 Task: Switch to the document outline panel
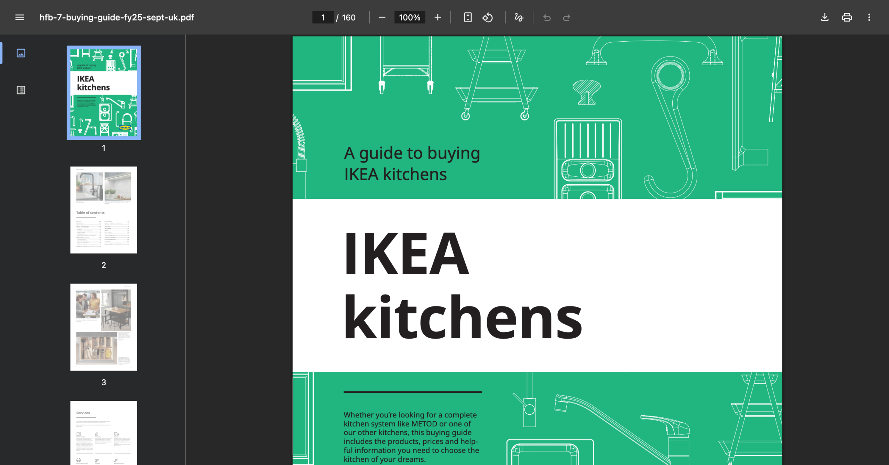[21, 90]
